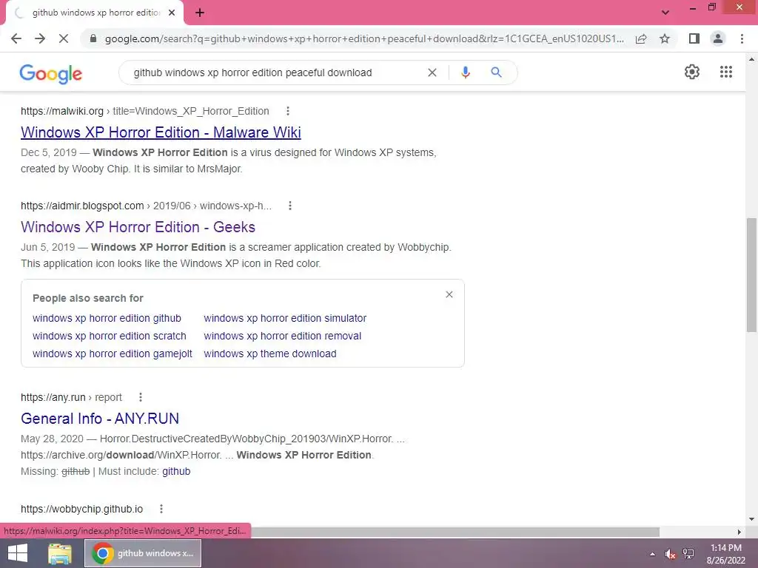
Task: Click the scroll right arrow
Action: tap(739, 532)
